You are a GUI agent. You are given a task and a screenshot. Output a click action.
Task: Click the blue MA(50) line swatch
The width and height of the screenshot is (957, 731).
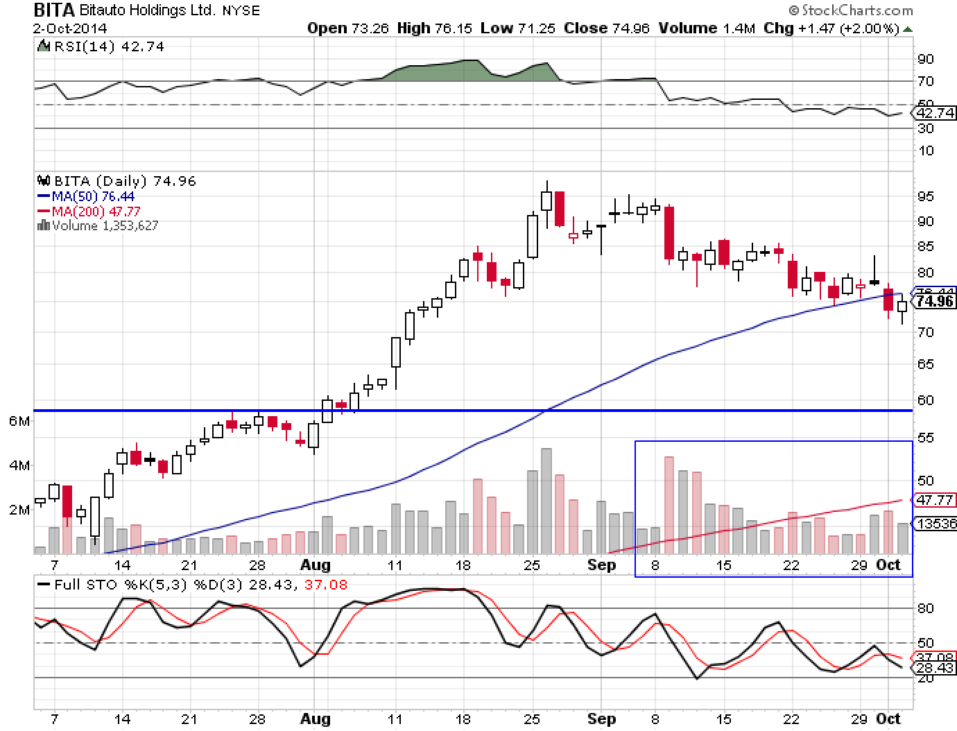(x=43, y=197)
